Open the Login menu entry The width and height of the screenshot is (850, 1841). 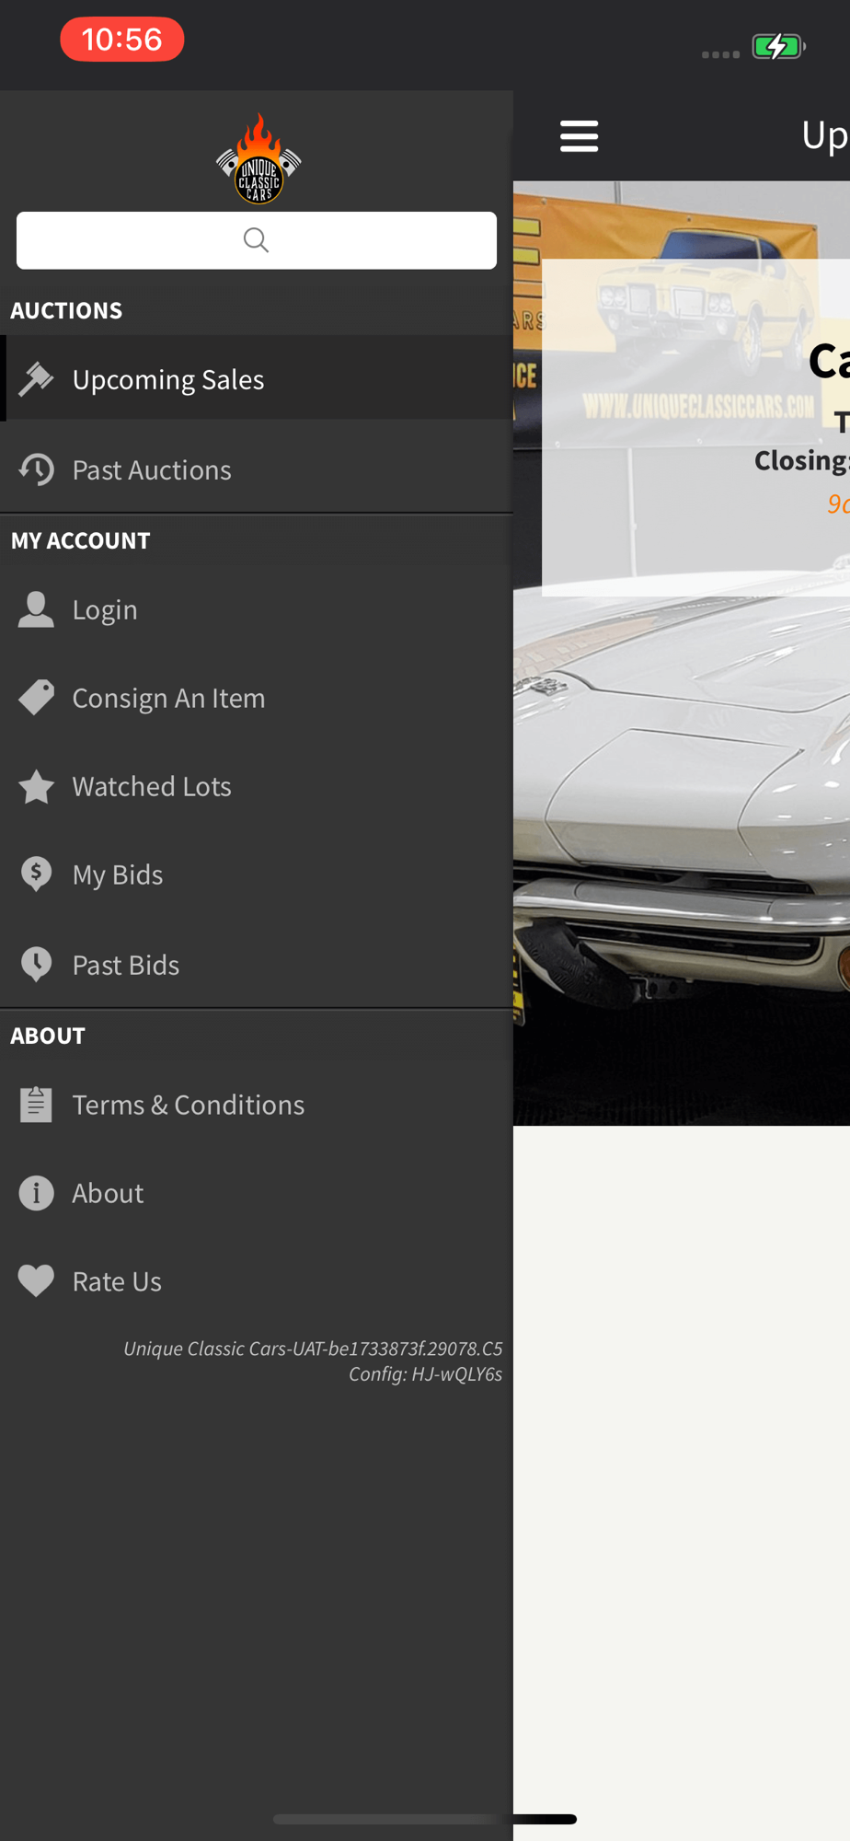pos(257,609)
